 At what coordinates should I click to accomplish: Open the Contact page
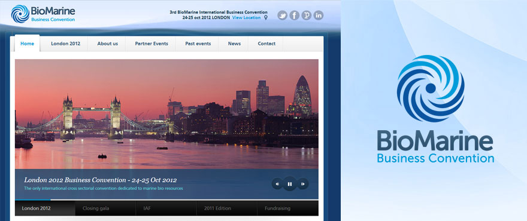[266, 44]
